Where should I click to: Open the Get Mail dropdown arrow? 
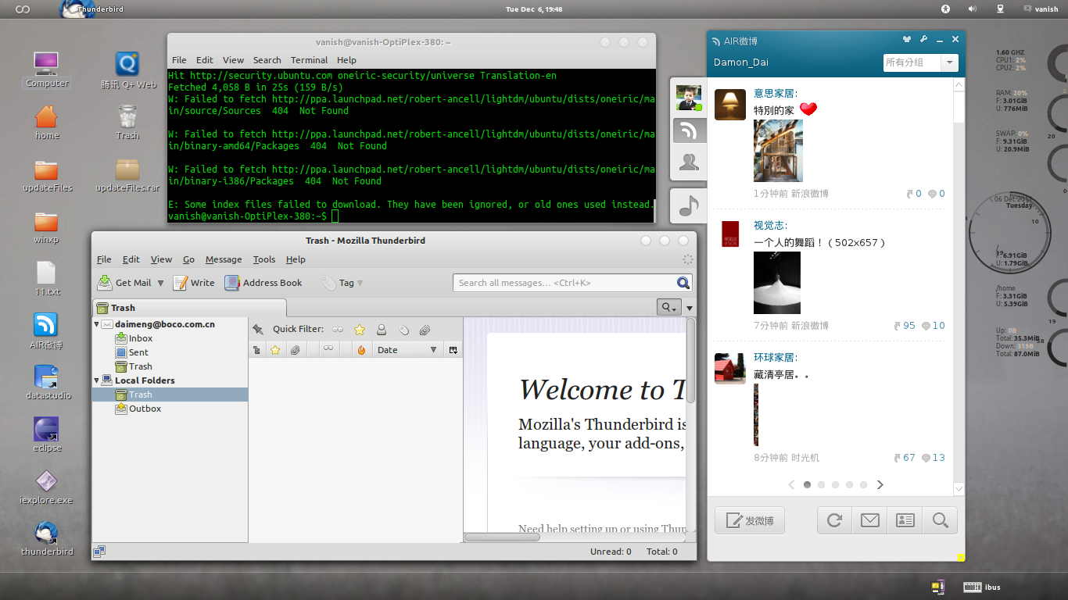[160, 283]
